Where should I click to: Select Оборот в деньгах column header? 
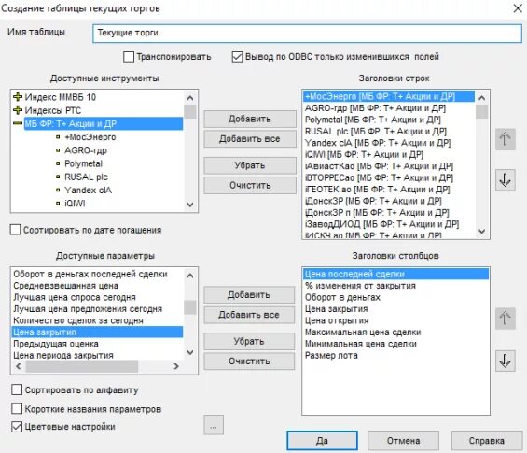click(395, 298)
